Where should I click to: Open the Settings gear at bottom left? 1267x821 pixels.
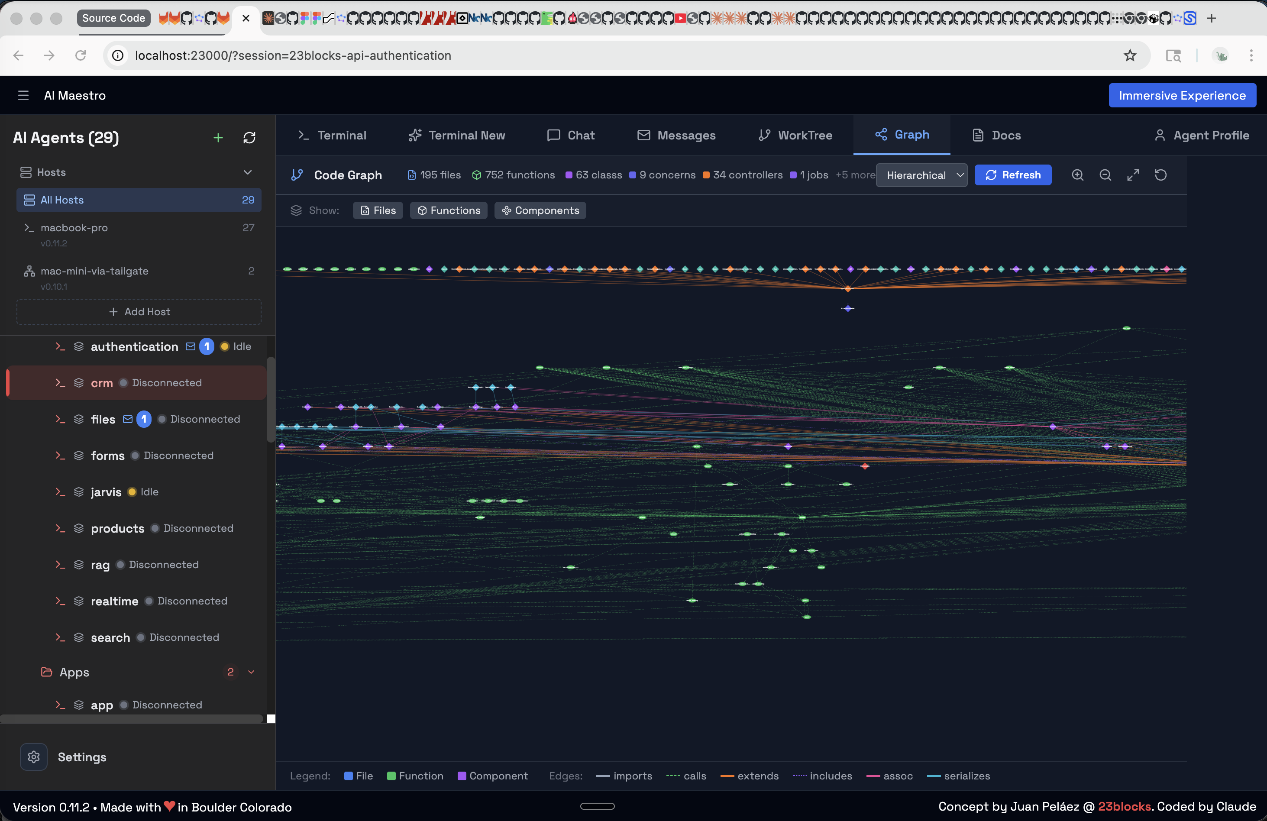point(33,756)
